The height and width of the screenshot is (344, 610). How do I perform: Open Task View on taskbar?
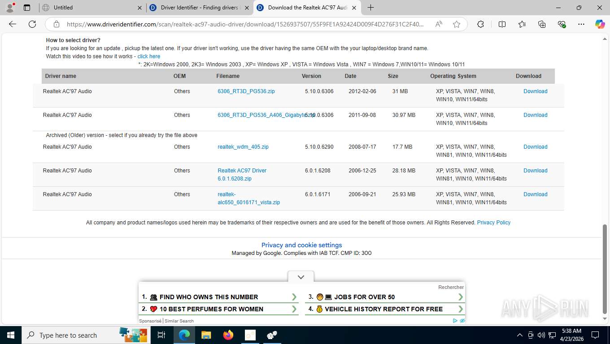pos(161,335)
